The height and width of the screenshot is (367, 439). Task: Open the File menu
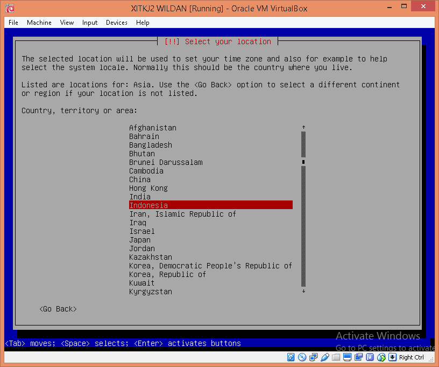[x=13, y=23]
